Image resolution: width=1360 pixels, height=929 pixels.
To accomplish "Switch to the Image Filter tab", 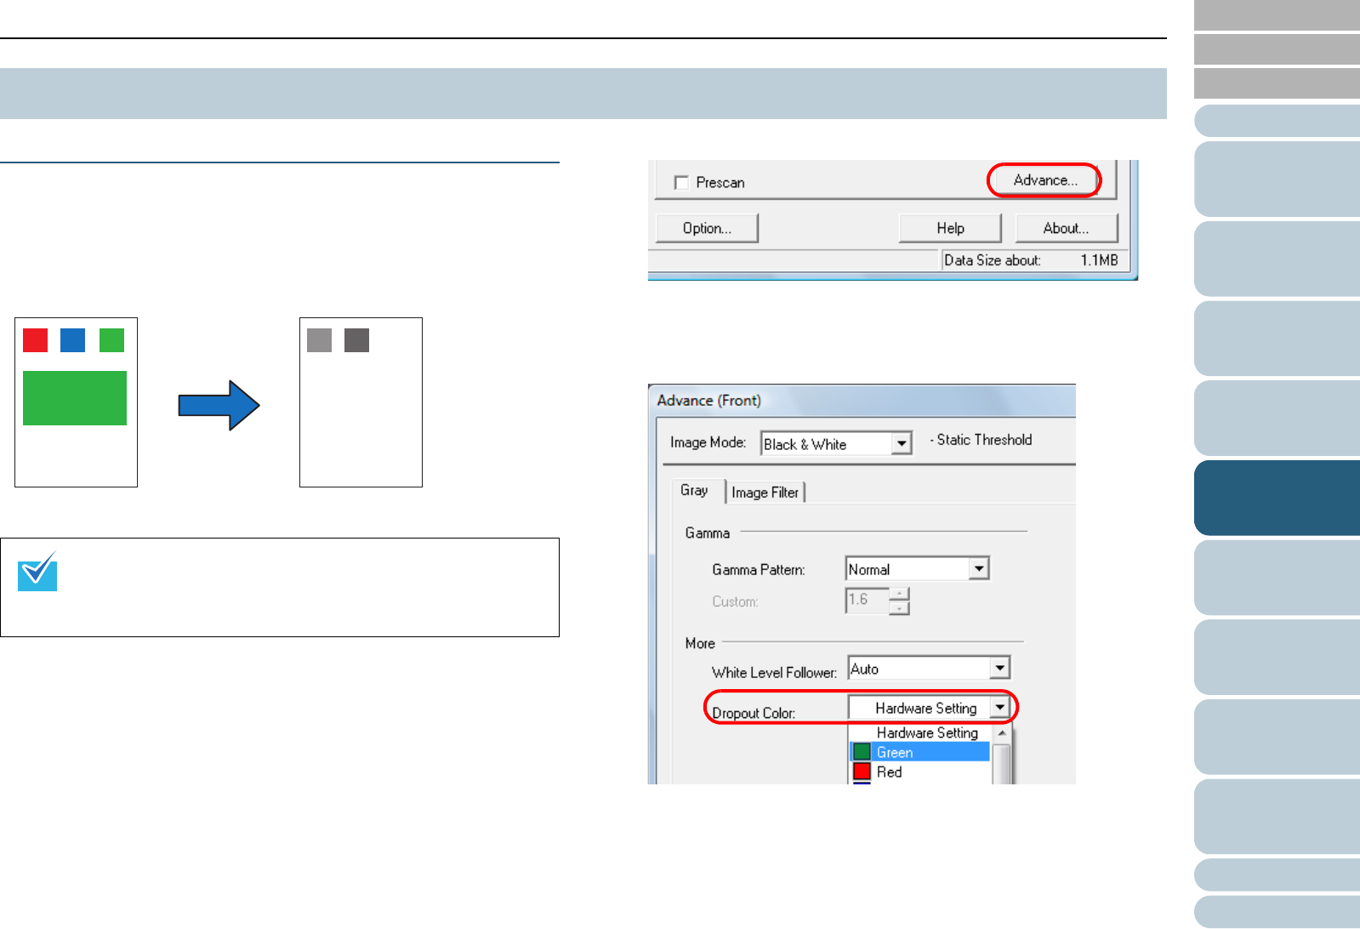I will [x=765, y=493].
